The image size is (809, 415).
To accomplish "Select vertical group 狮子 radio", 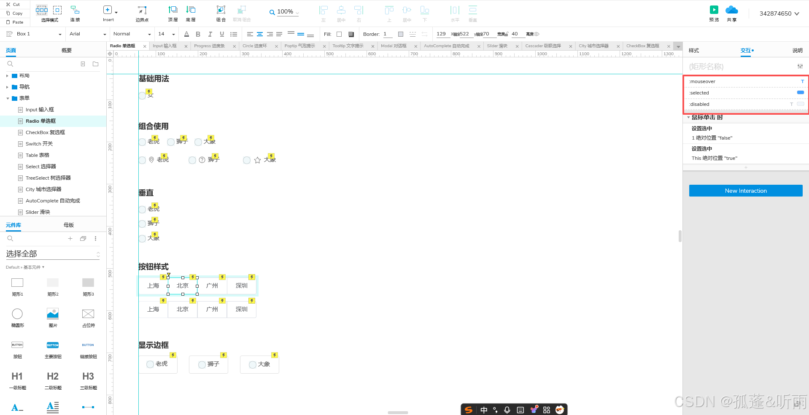I will pos(143,224).
